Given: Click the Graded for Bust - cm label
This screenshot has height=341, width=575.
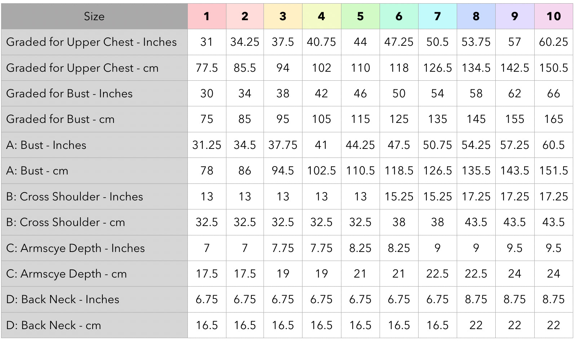Looking at the screenshot, I should 60,119.
